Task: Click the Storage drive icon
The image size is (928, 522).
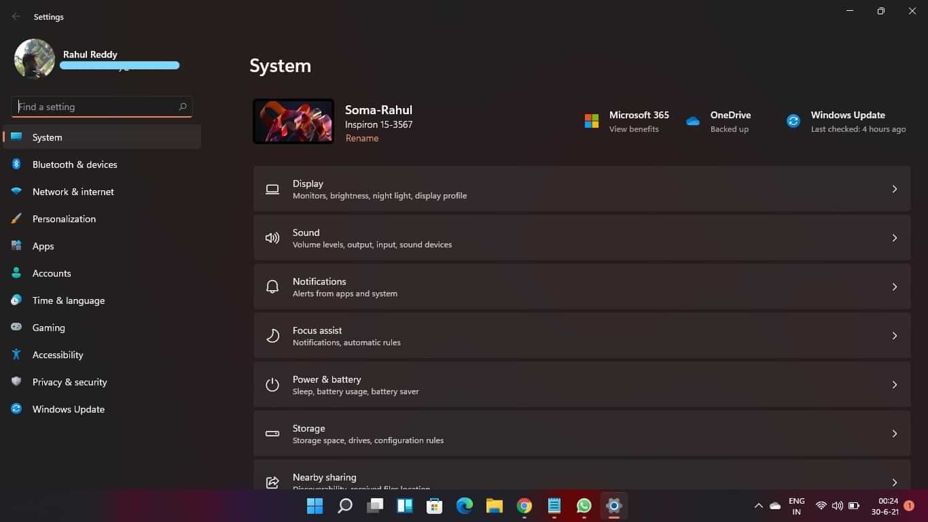Action: [272, 434]
